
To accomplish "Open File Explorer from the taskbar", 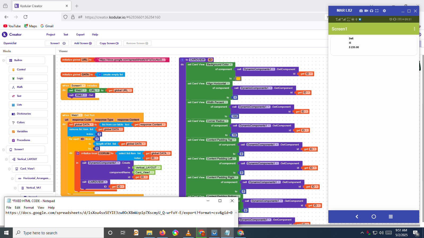I will pos(149,233).
